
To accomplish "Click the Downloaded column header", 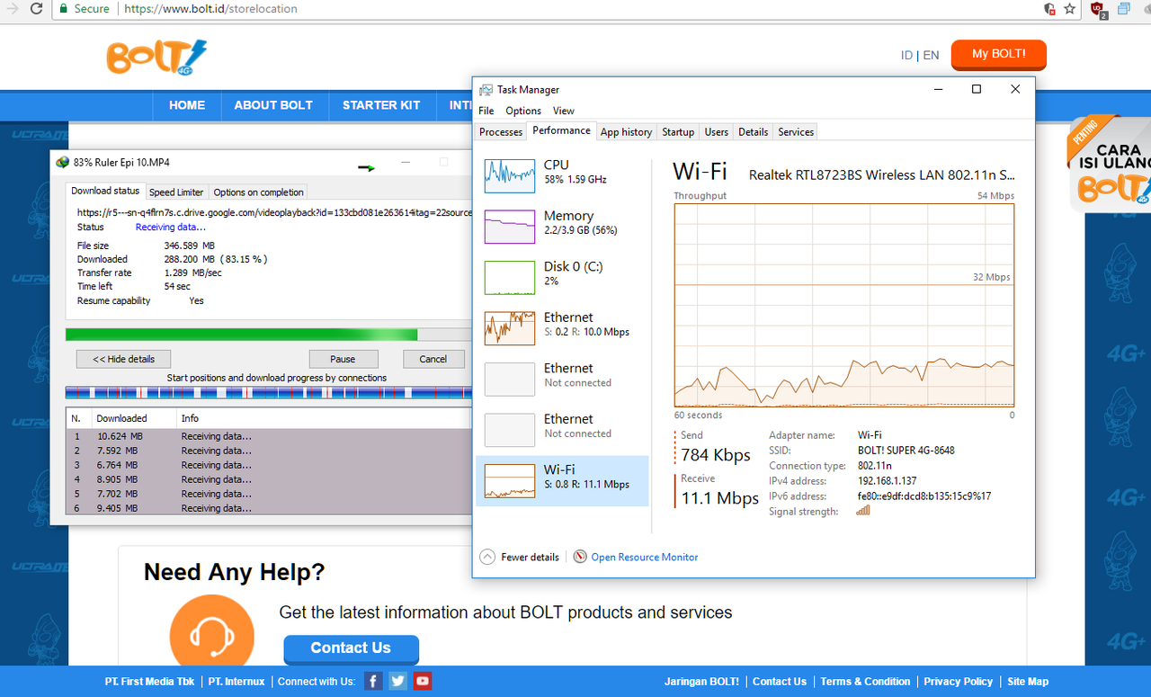I will pyautogui.click(x=133, y=418).
